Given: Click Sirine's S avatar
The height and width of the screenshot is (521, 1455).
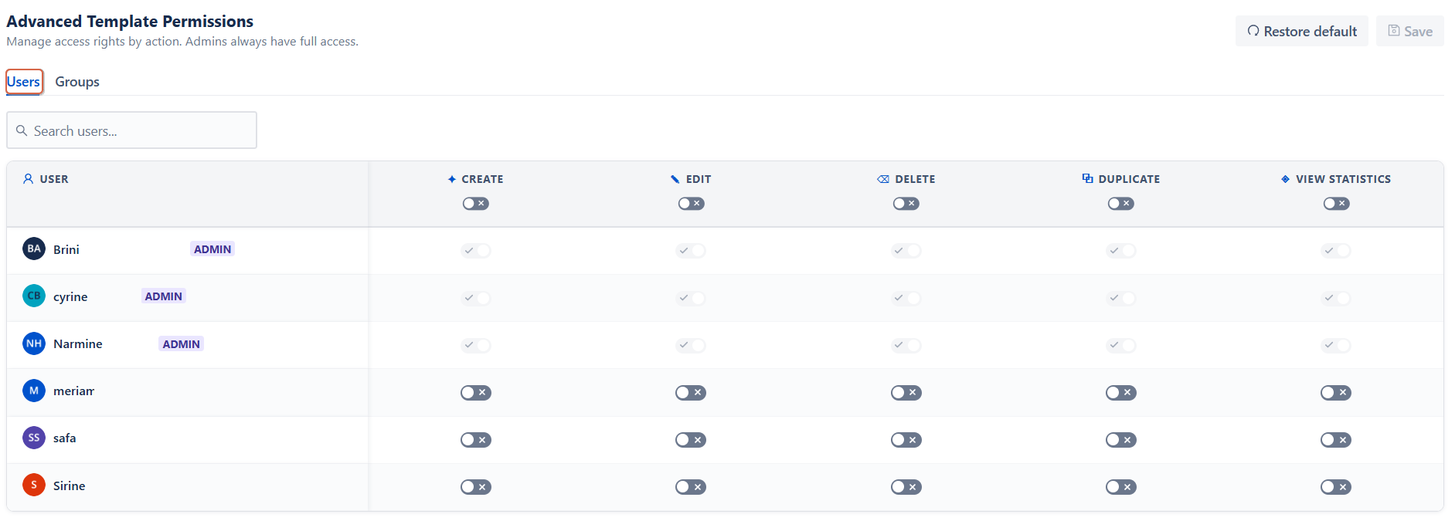Looking at the screenshot, I should [34, 485].
